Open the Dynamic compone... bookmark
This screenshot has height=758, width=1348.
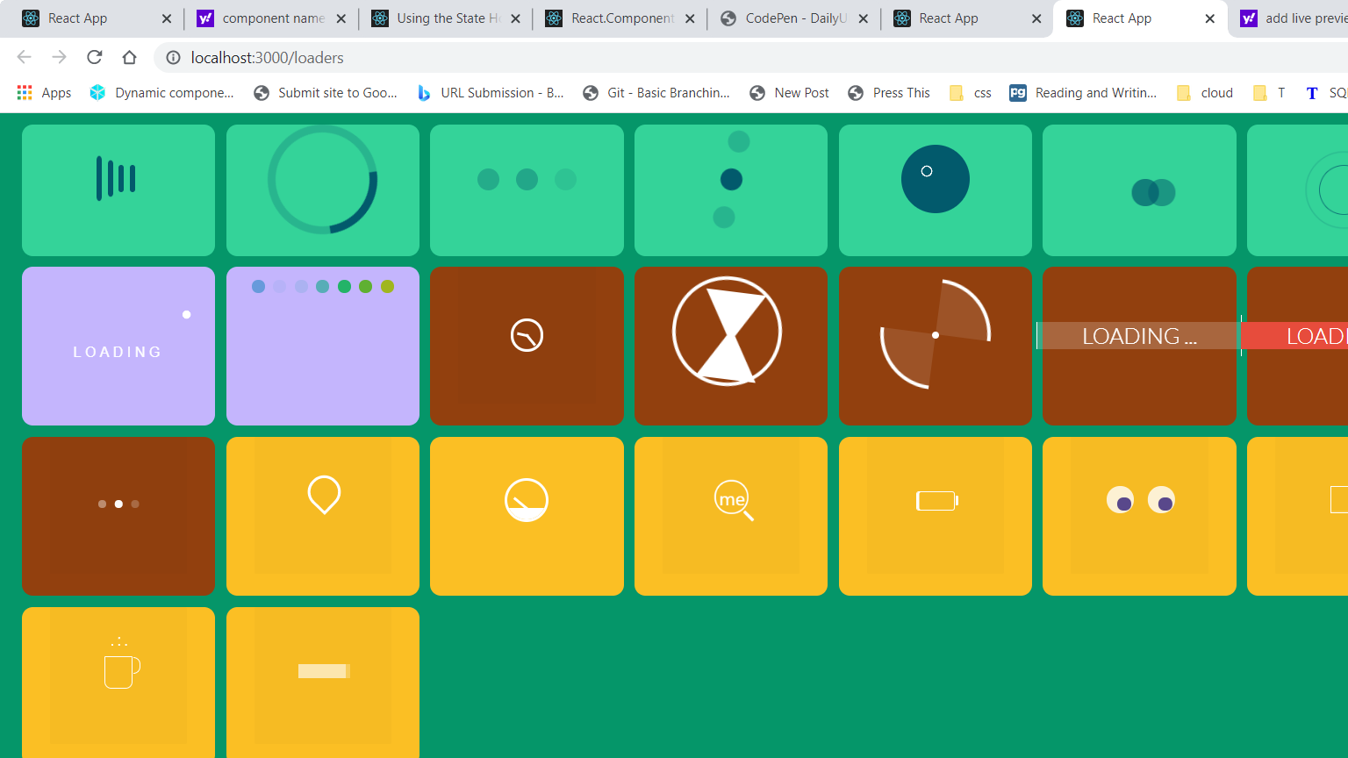point(162,93)
